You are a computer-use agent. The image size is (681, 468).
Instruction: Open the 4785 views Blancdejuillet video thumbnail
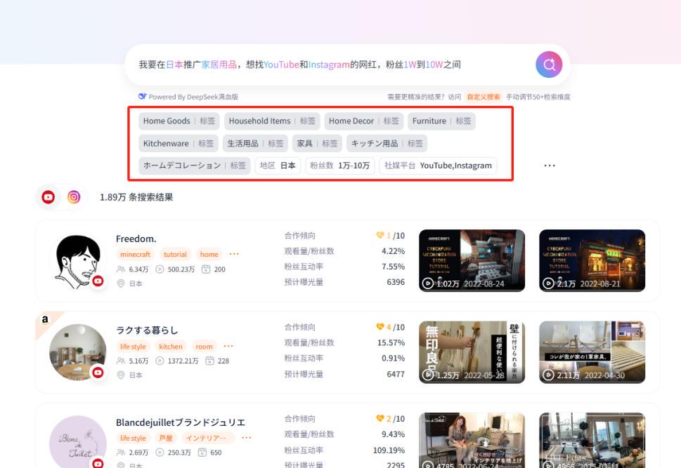pyautogui.click(x=472, y=440)
